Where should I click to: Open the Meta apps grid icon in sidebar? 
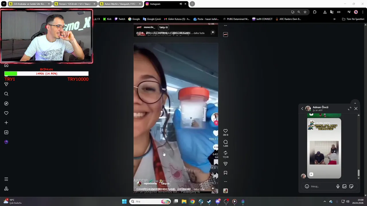(6, 189)
